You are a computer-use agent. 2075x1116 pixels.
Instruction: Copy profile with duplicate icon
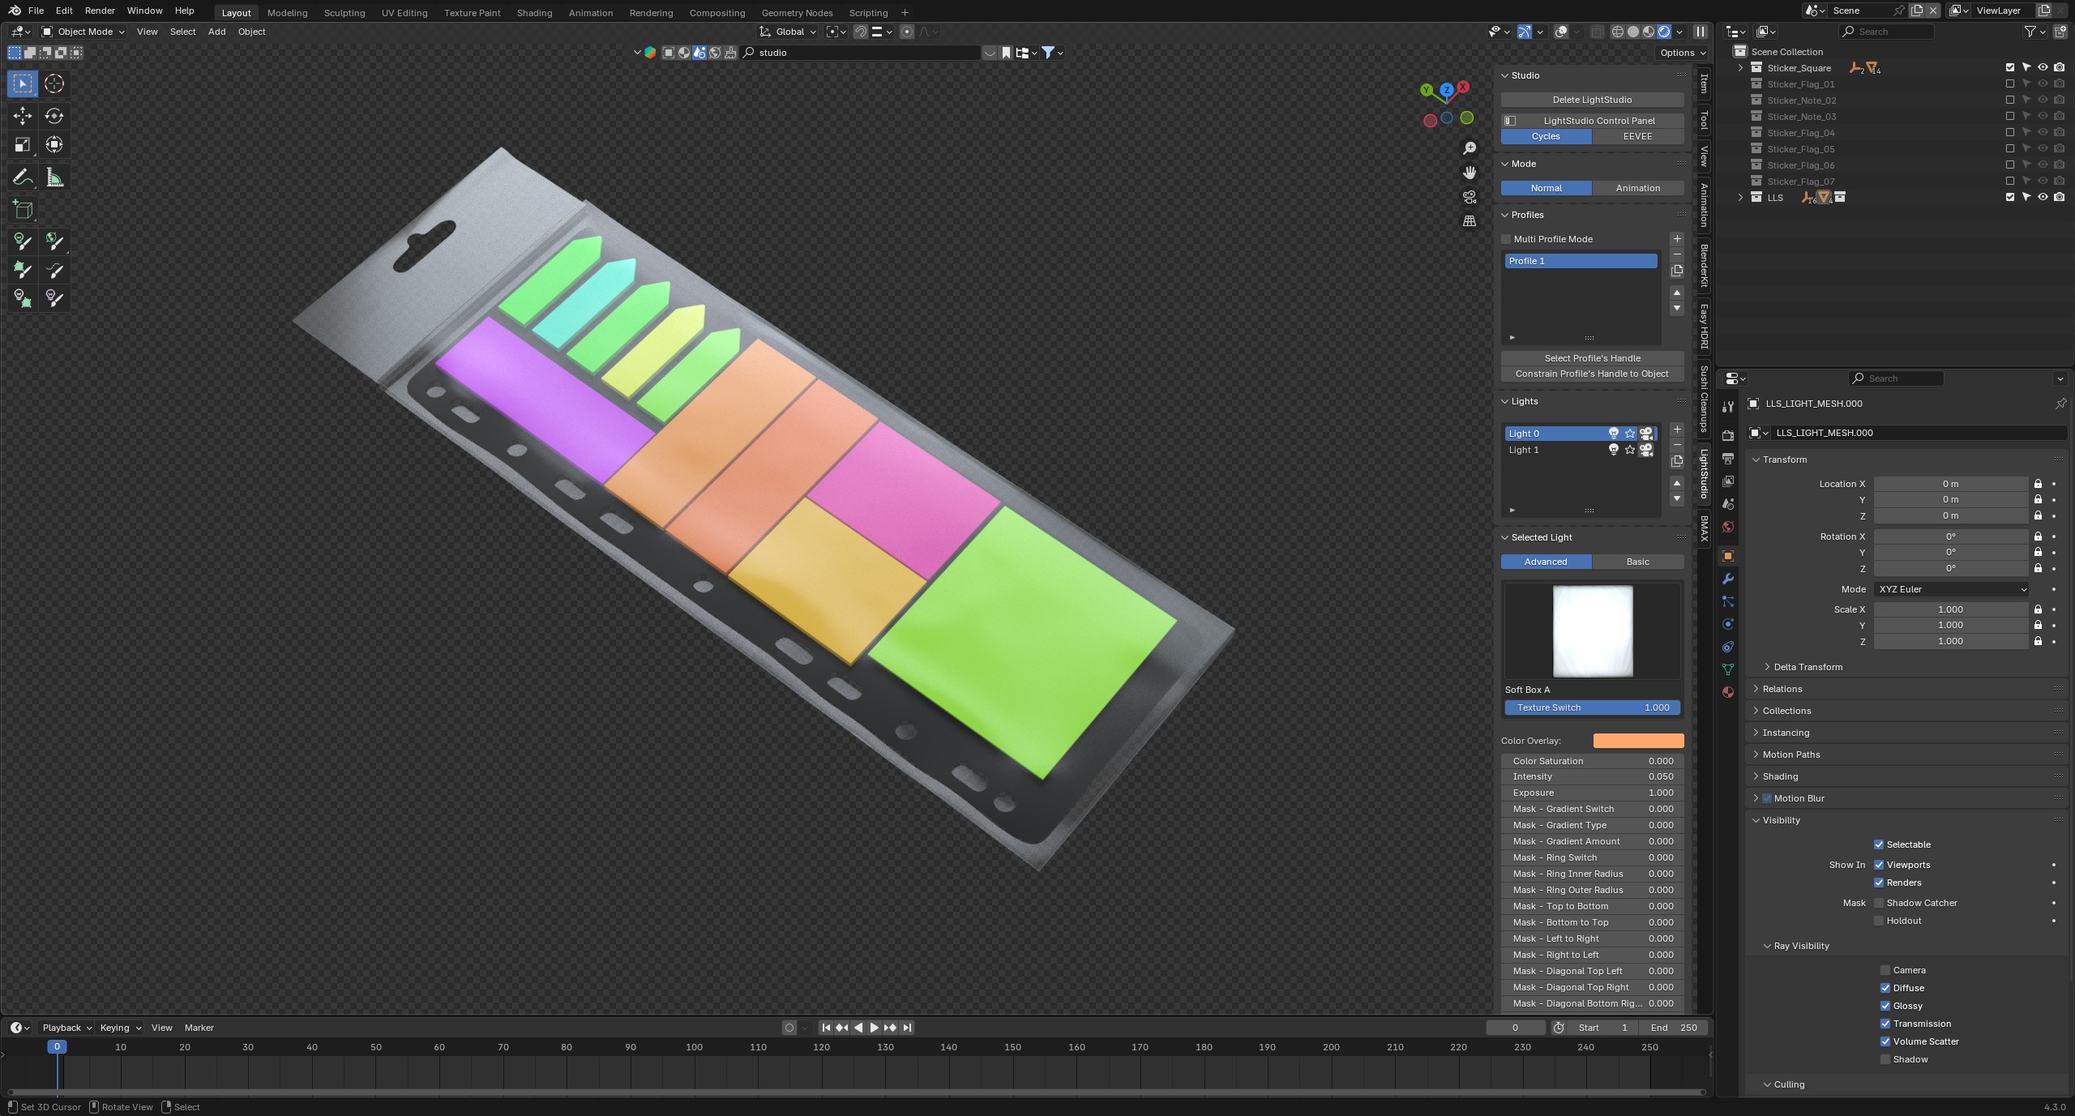click(1677, 271)
